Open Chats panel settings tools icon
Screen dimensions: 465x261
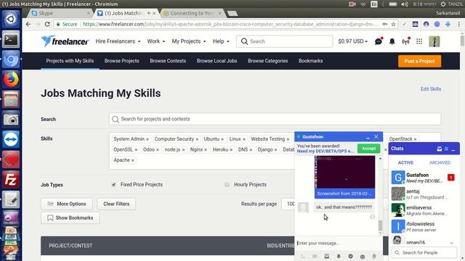coord(446,149)
